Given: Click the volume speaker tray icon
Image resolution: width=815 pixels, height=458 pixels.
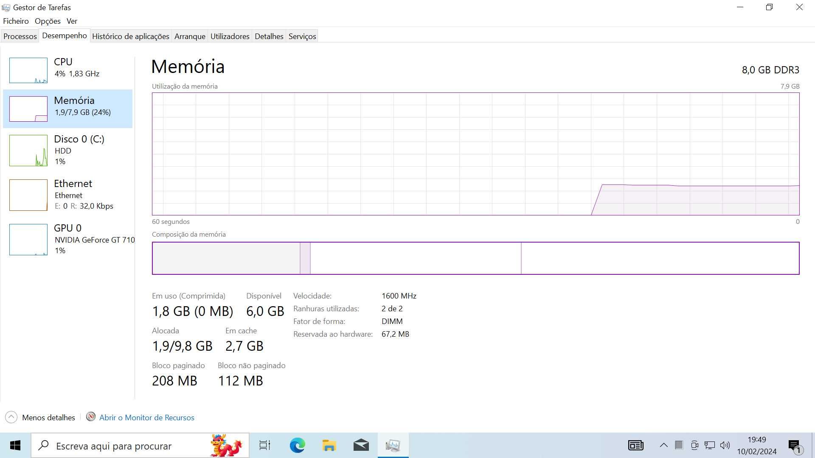Looking at the screenshot, I should pyautogui.click(x=725, y=445).
